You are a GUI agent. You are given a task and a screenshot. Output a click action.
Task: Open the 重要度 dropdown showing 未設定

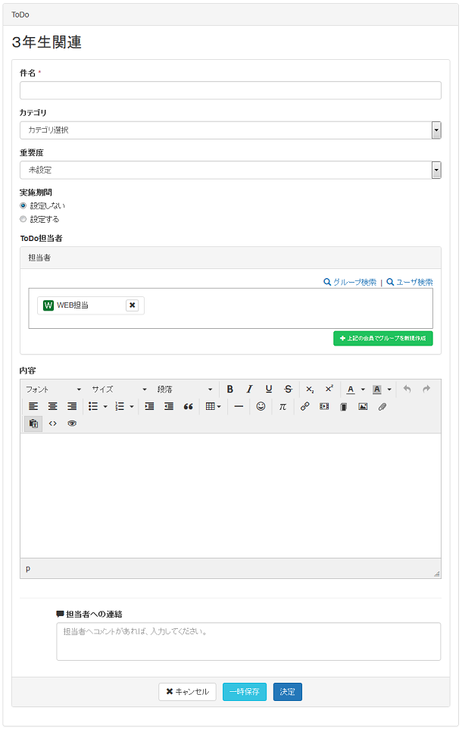pos(230,170)
